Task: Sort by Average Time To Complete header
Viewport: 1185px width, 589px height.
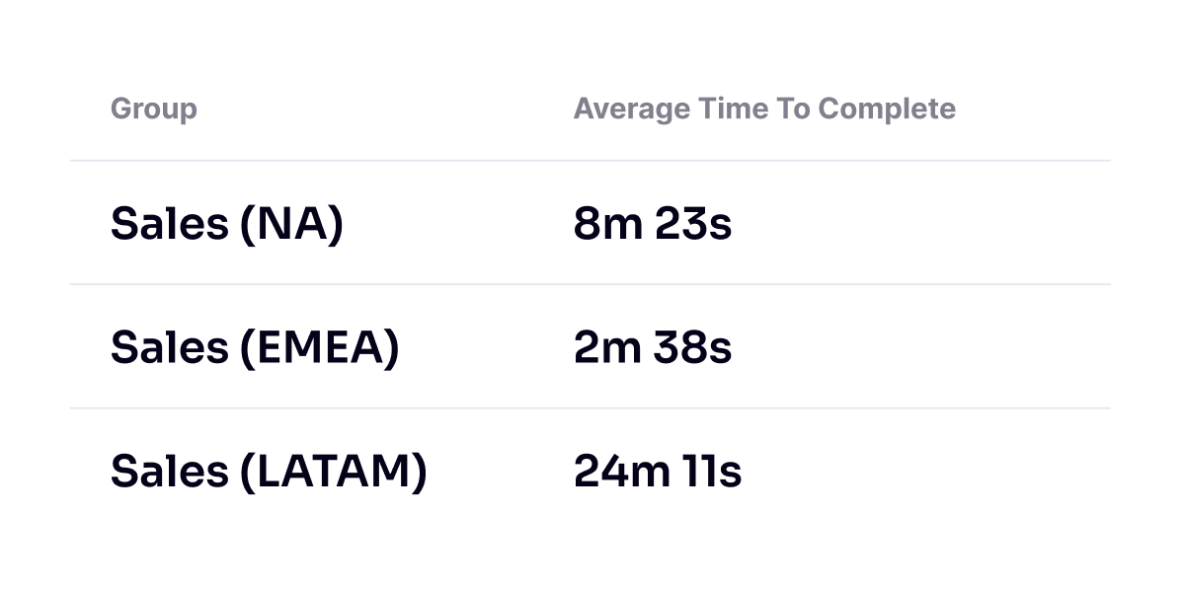Action: pos(764,109)
